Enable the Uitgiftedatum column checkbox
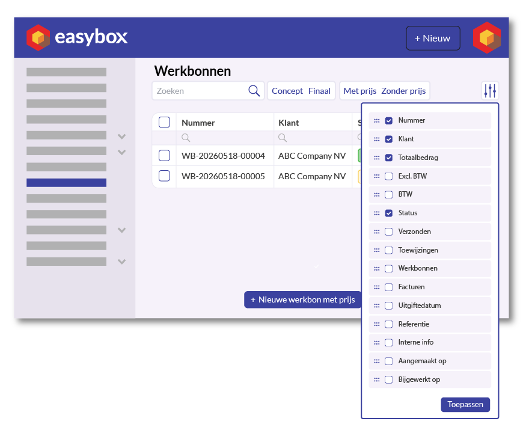 389,306
